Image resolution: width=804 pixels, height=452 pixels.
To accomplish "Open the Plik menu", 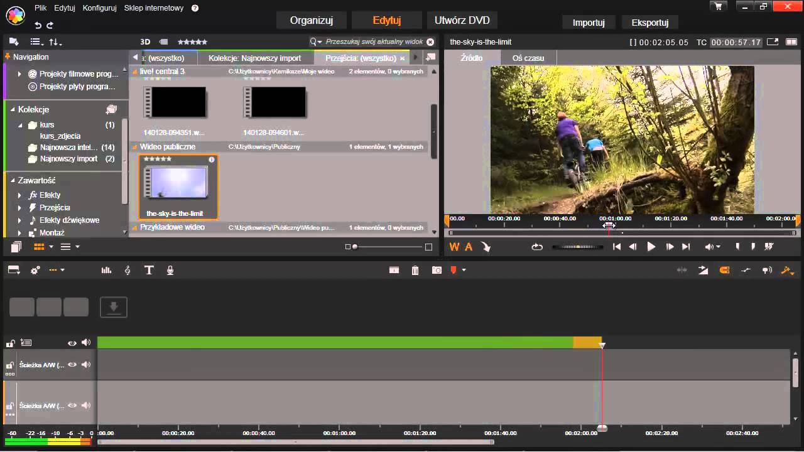I will (40, 8).
